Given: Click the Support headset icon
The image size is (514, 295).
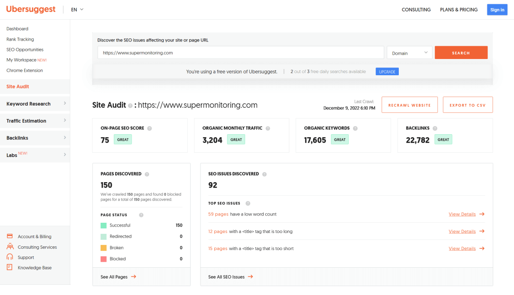Looking at the screenshot, I should 10,257.
